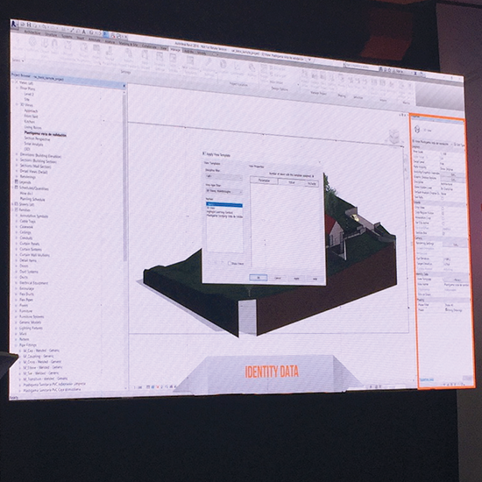Open the Structure ribbon tab

(52, 35)
